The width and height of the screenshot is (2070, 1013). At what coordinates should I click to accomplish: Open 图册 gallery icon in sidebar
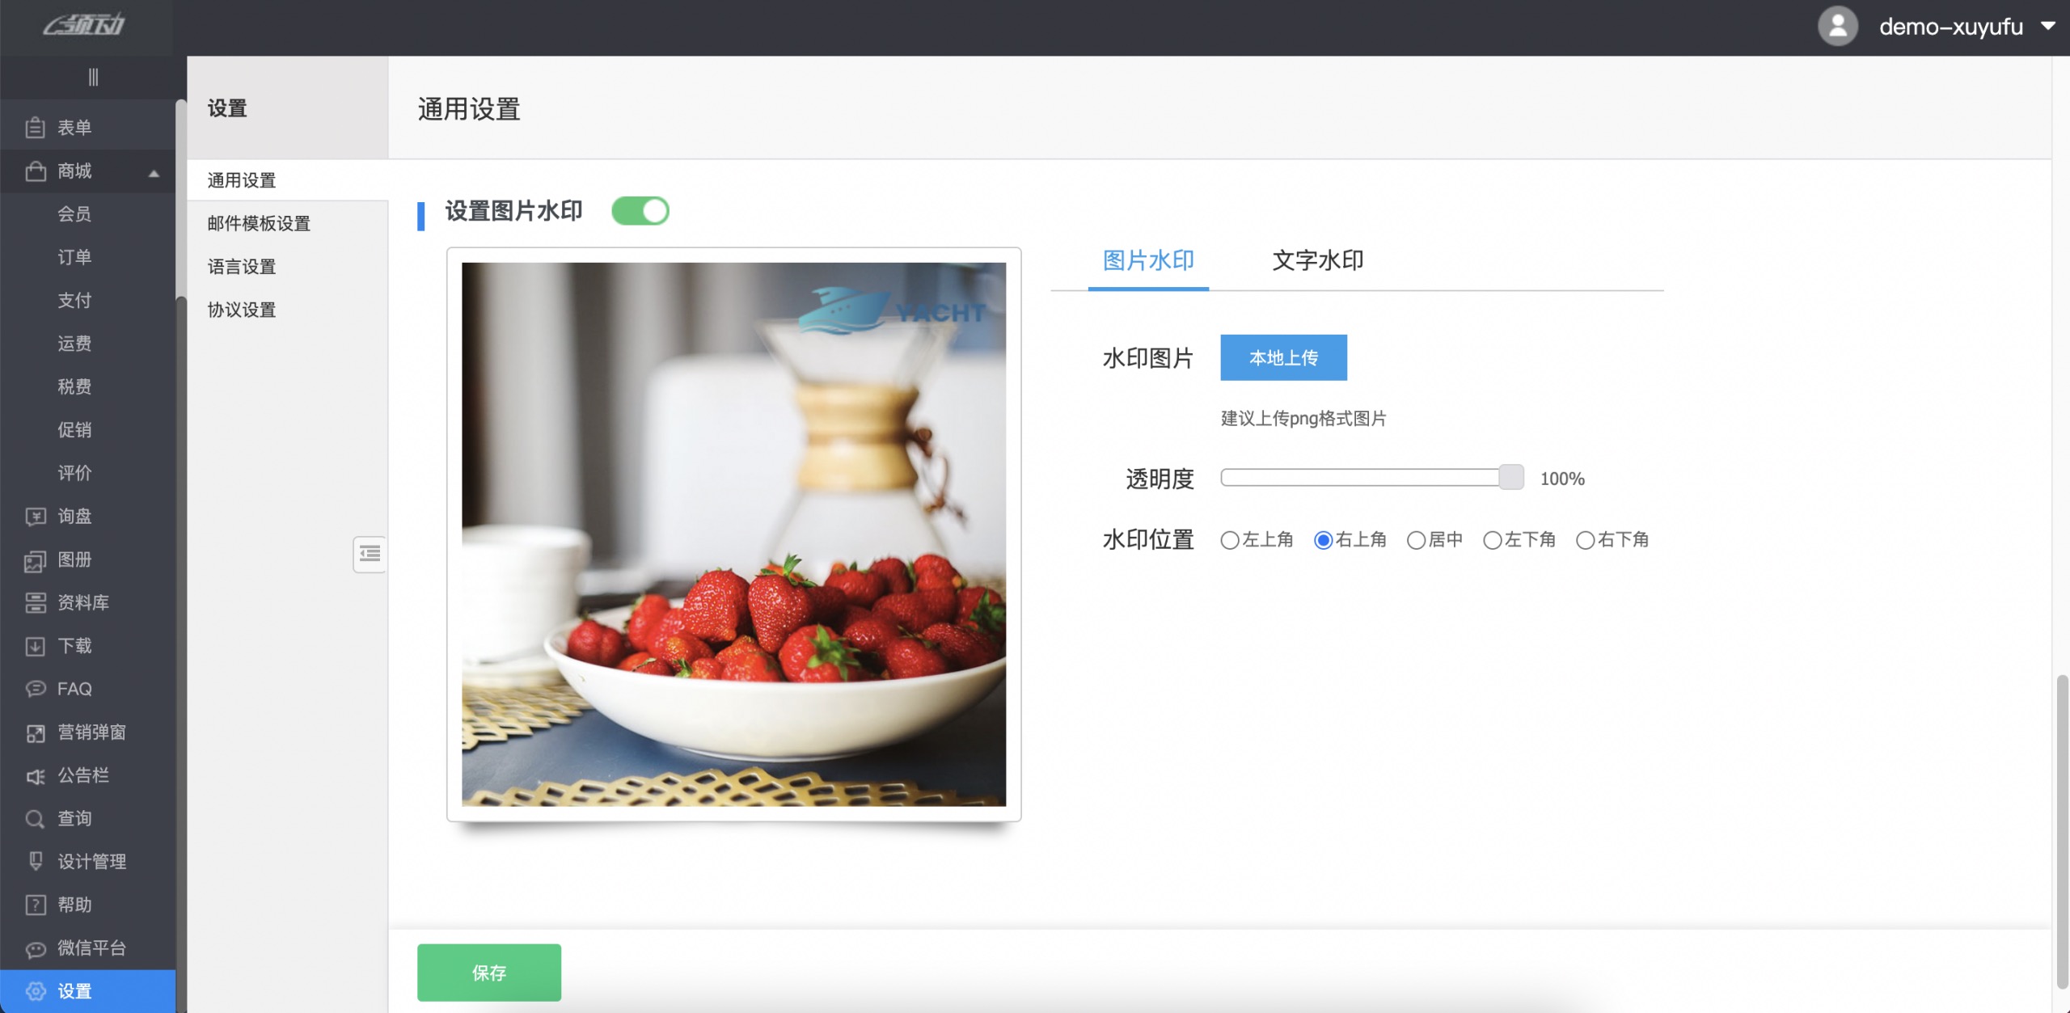(x=35, y=560)
